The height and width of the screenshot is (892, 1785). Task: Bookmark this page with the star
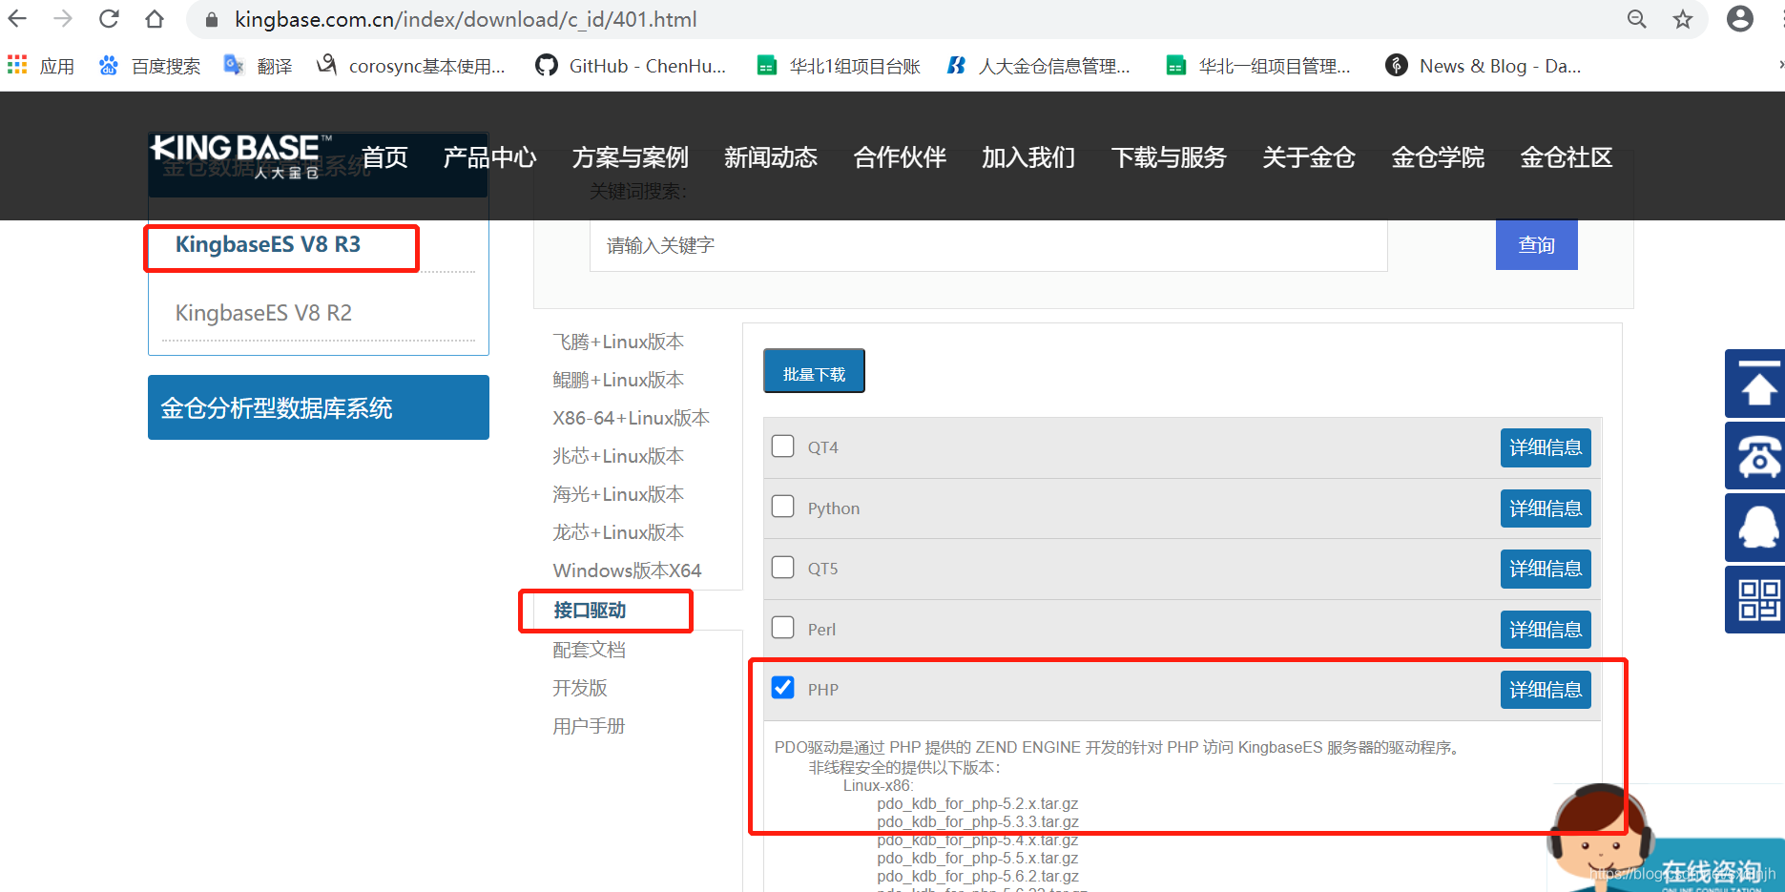point(1683,19)
